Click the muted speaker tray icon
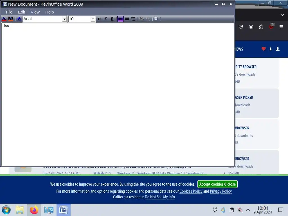This screenshot has width=288, height=216. (240, 210)
